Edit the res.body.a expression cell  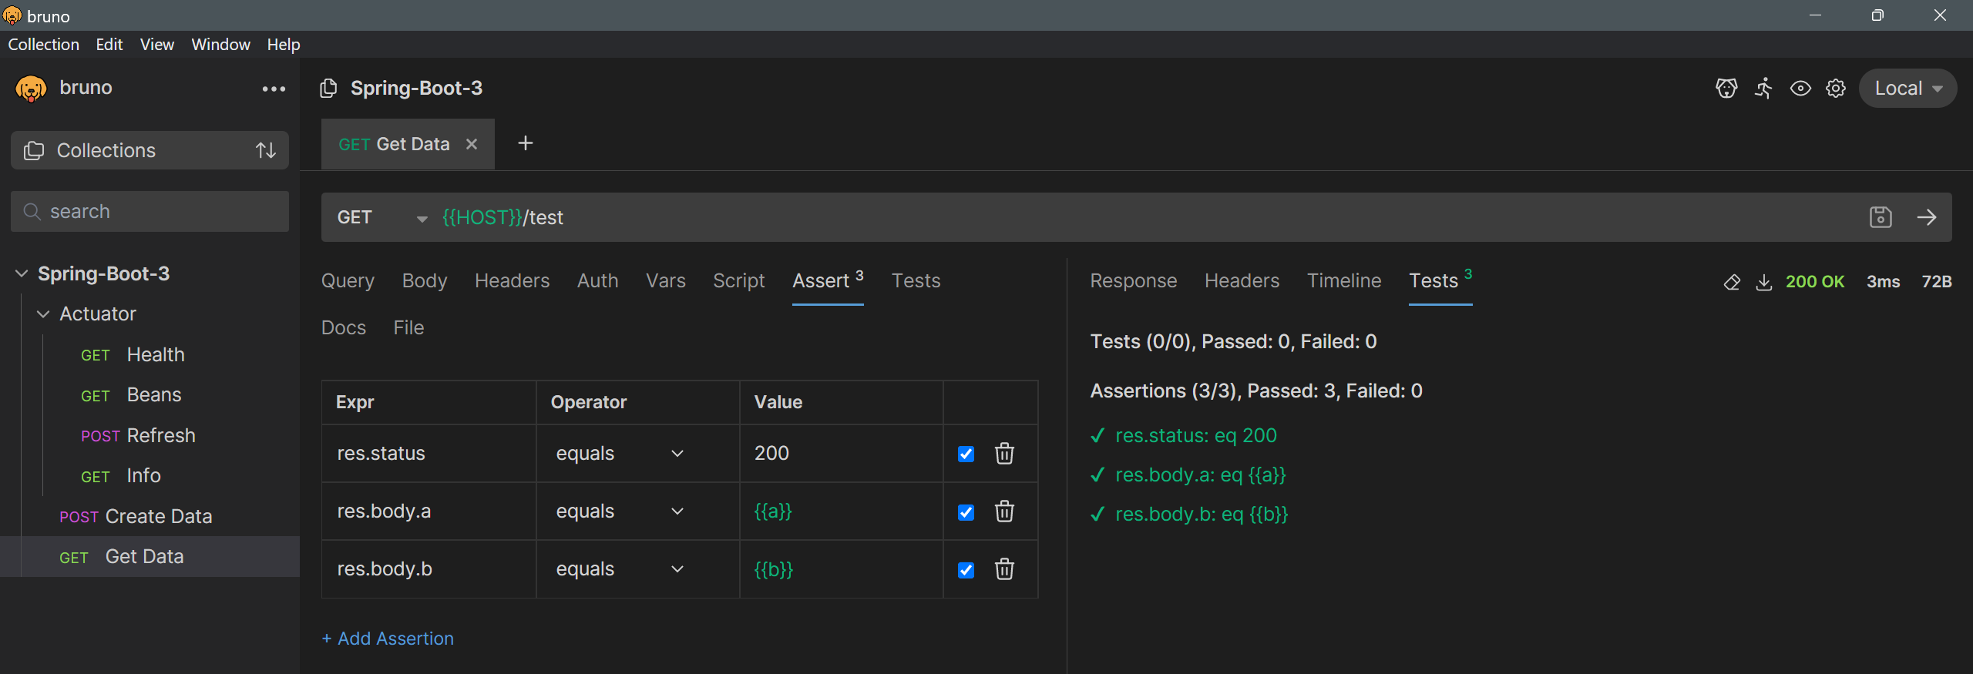click(429, 511)
